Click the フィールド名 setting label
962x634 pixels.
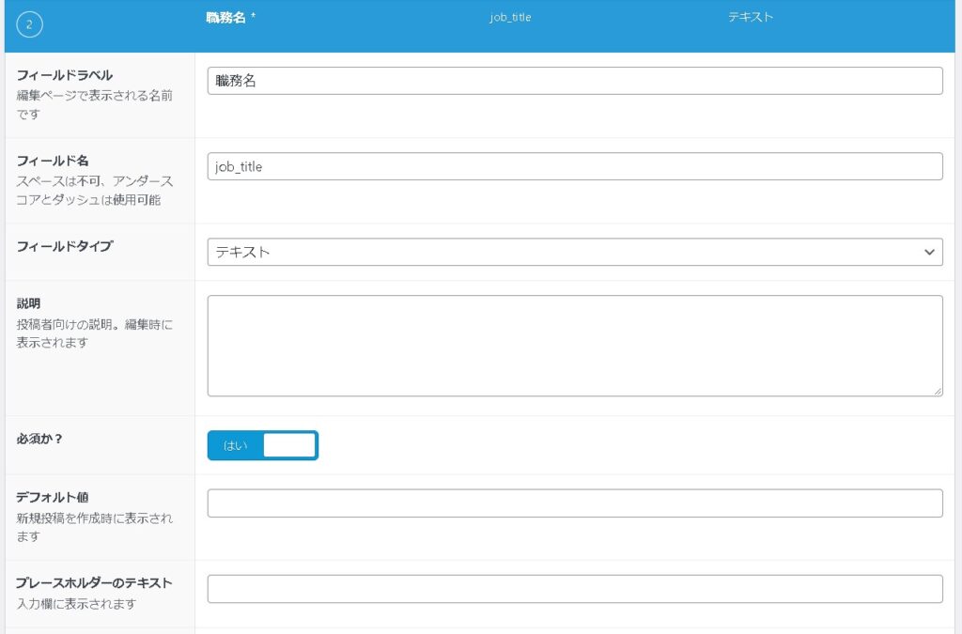point(53,161)
